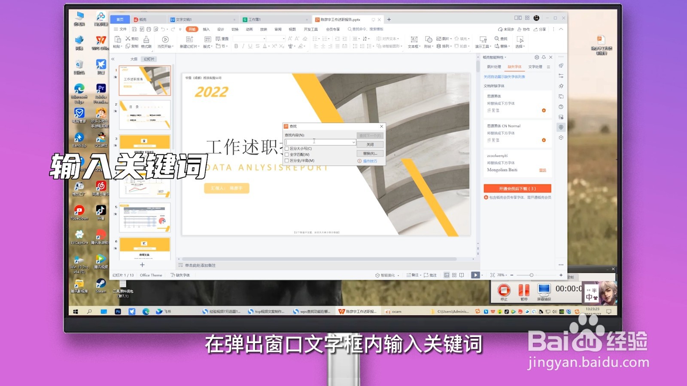Toggle Italic formatting (I)
The image size is (687, 386).
coord(243,46)
